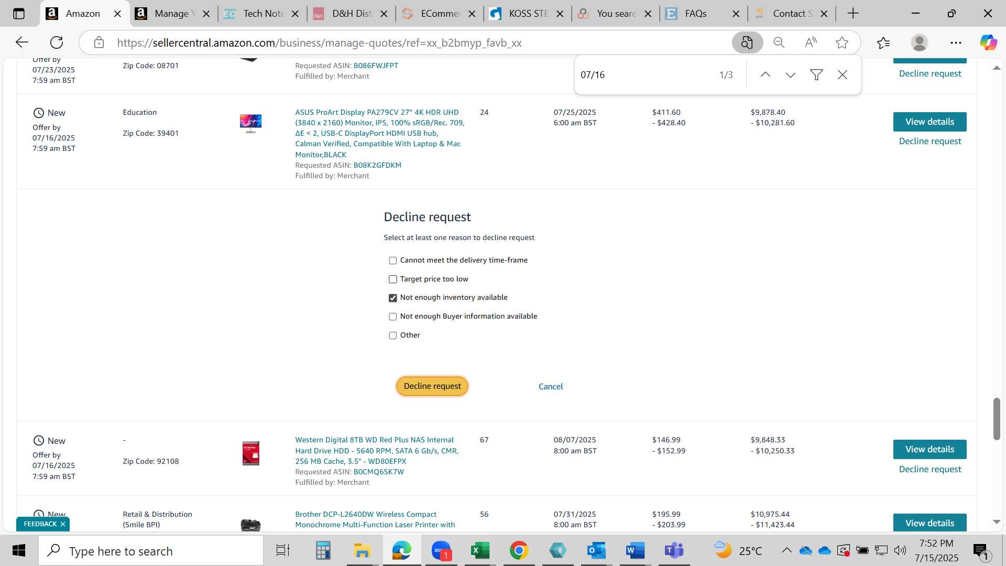Show hidden system tray icons

[786, 550]
